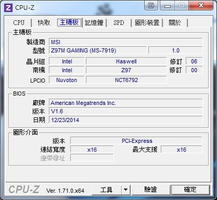
Task: Click BIOS version value V1.6
Action: (126, 111)
